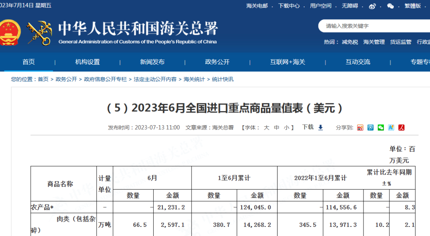Open the 机构设置 navigation menu

click(88, 62)
